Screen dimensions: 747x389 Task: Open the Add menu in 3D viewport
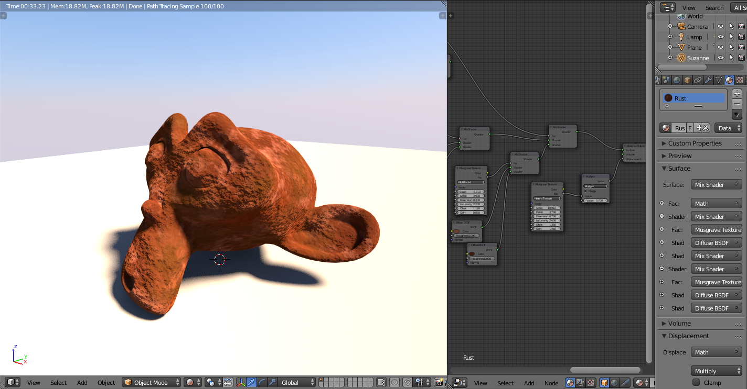click(x=82, y=383)
